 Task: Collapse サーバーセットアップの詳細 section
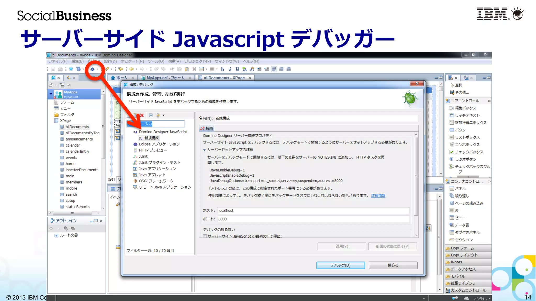(x=204, y=150)
